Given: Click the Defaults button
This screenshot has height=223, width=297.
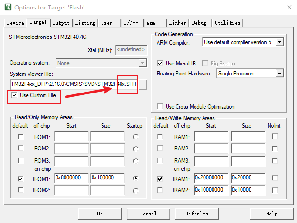Looking at the screenshot, I should pyautogui.click(x=196, y=214).
